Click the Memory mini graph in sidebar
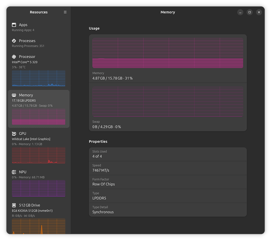 [39, 116]
